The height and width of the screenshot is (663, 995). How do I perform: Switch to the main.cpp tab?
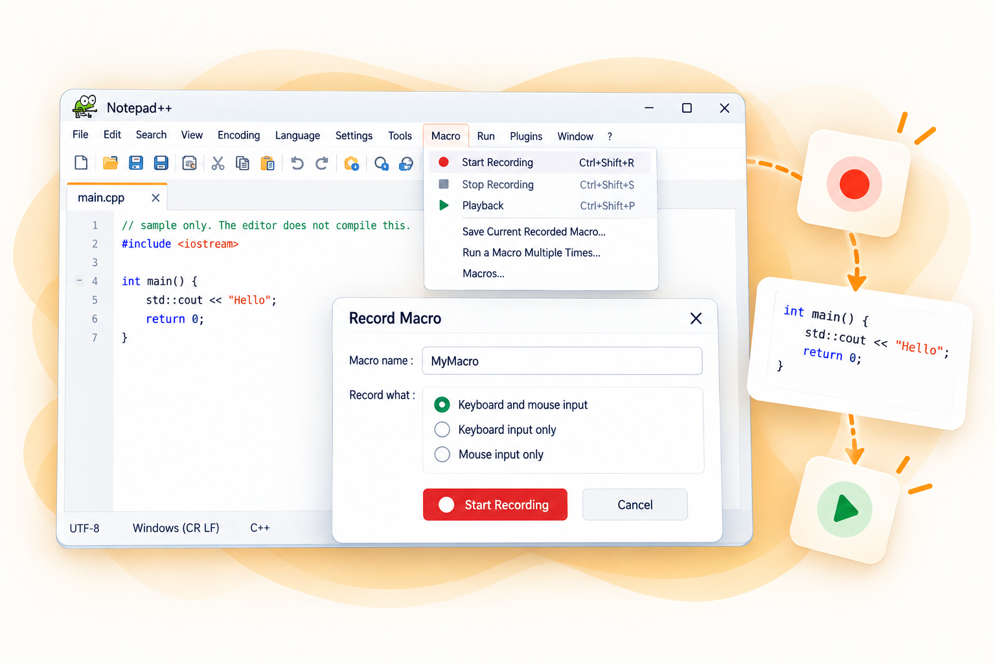coord(101,197)
